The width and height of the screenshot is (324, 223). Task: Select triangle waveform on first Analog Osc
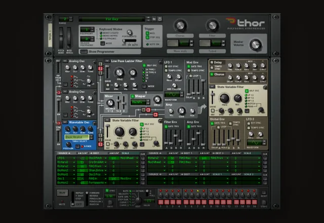(x=72, y=83)
